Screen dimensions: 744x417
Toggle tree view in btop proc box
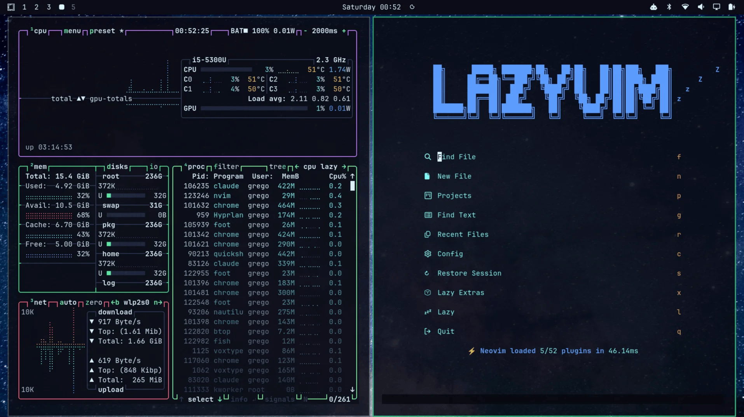[x=278, y=166]
